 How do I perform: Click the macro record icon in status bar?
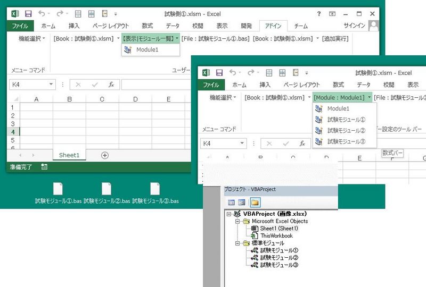click(44, 167)
